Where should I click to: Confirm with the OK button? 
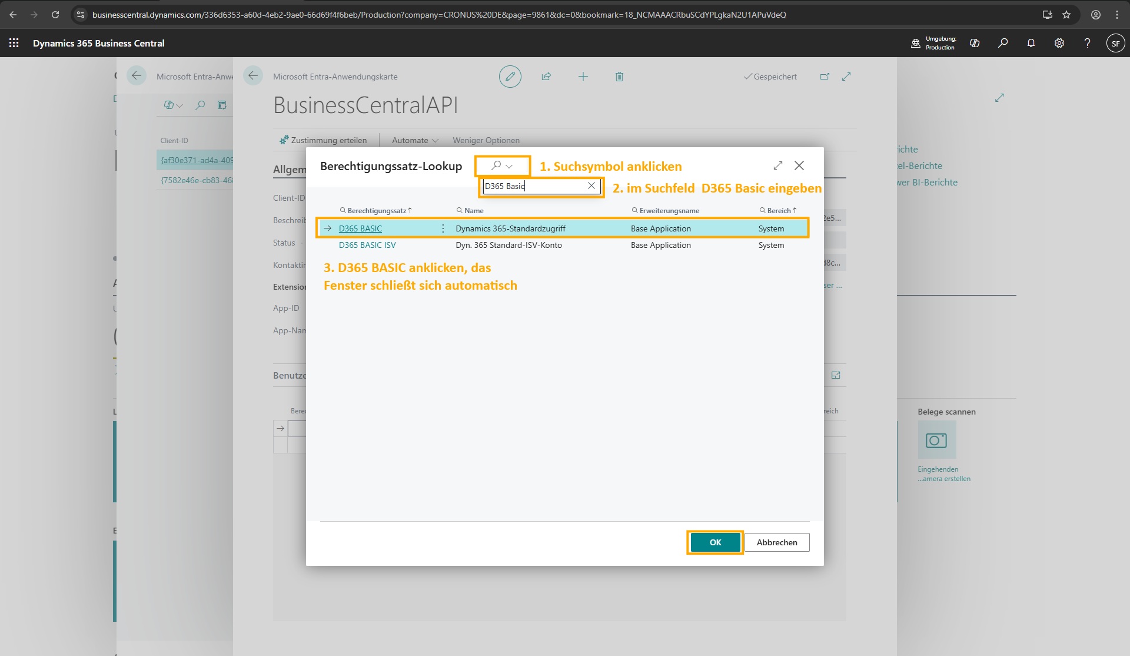pyautogui.click(x=715, y=542)
